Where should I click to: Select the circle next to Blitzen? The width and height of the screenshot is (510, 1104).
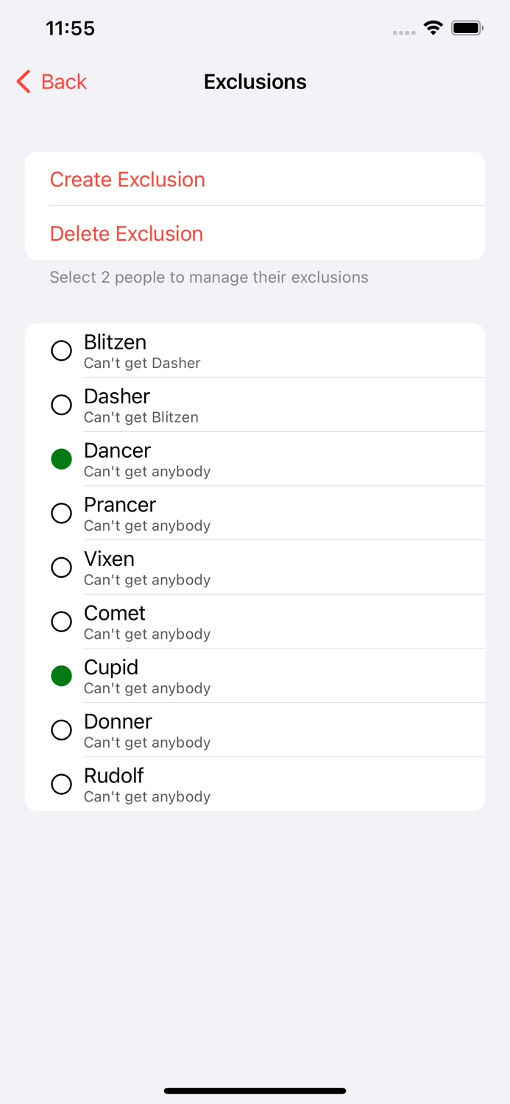(61, 351)
